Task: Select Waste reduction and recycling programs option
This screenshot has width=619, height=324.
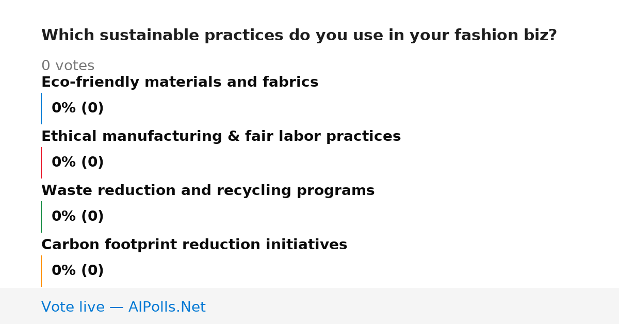Action: click(x=208, y=191)
